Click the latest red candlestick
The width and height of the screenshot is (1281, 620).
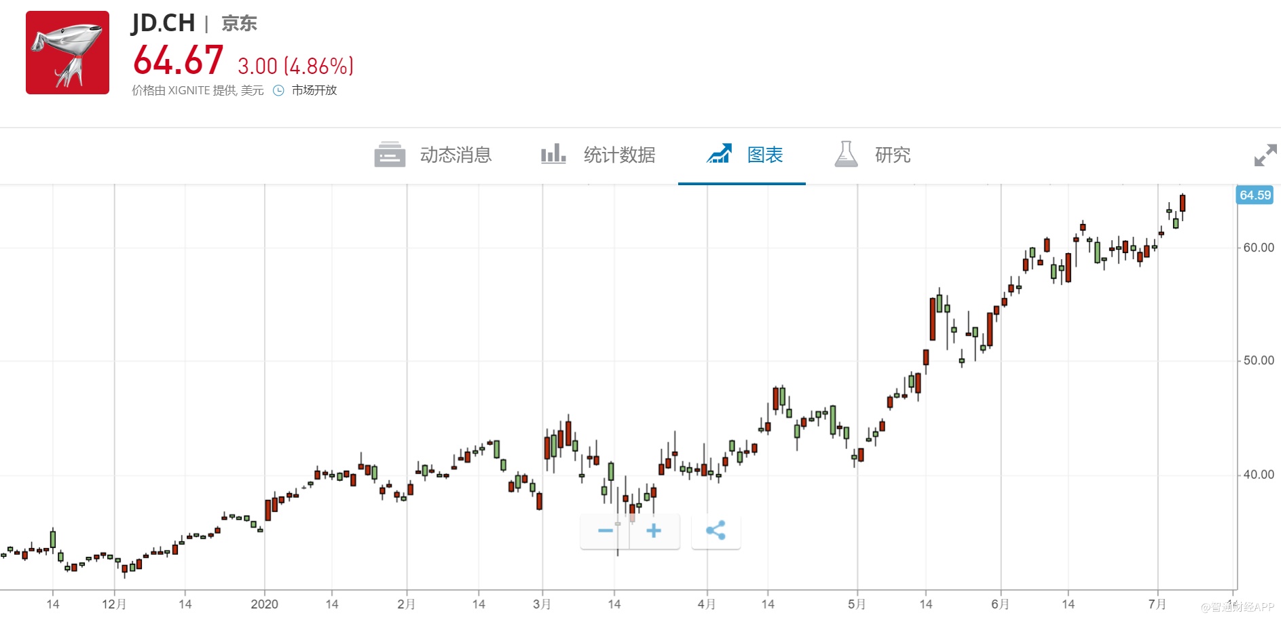click(x=1183, y=203)
